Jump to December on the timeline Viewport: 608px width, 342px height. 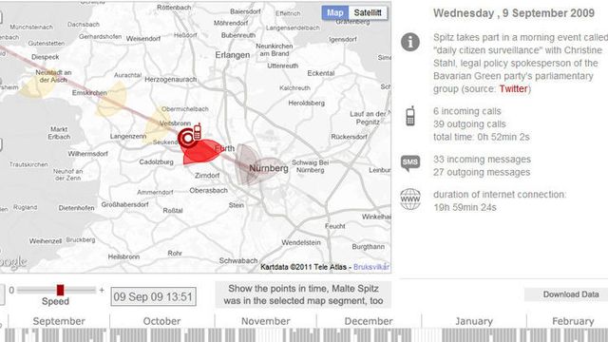coord(369,321)
